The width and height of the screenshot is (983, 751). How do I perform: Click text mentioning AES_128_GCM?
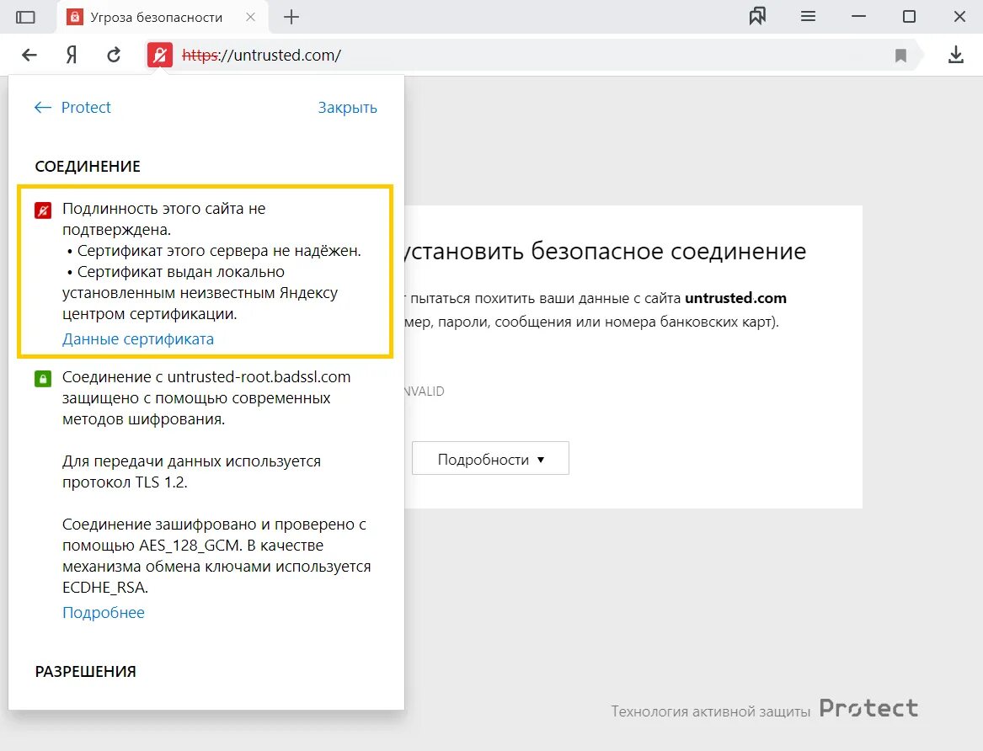216,556
